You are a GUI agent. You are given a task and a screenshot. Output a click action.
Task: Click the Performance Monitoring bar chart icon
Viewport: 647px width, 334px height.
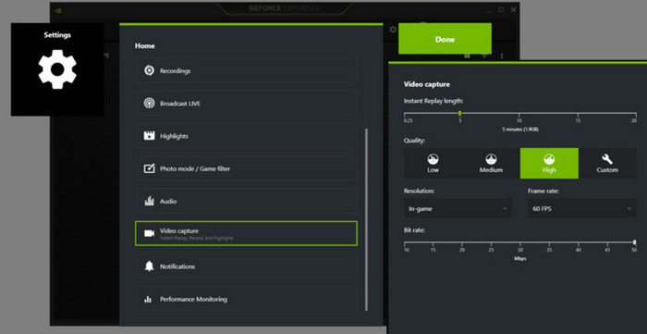(x=148, y=300)
